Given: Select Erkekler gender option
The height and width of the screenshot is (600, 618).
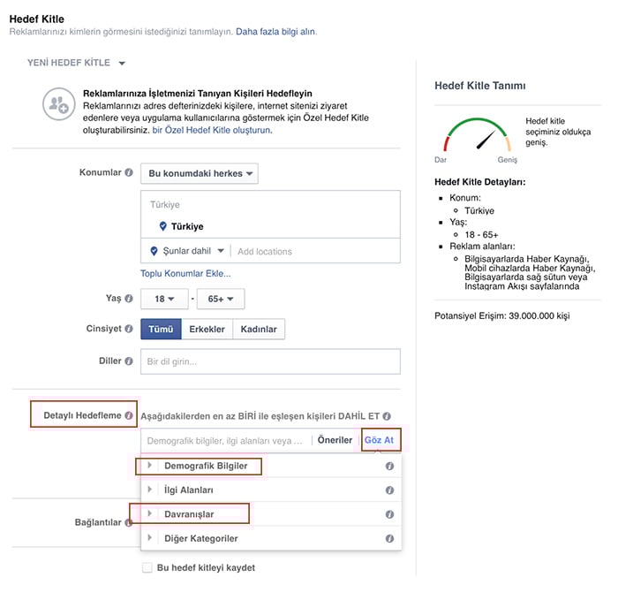Looking at the screenshot, I should tap(207, 329).
